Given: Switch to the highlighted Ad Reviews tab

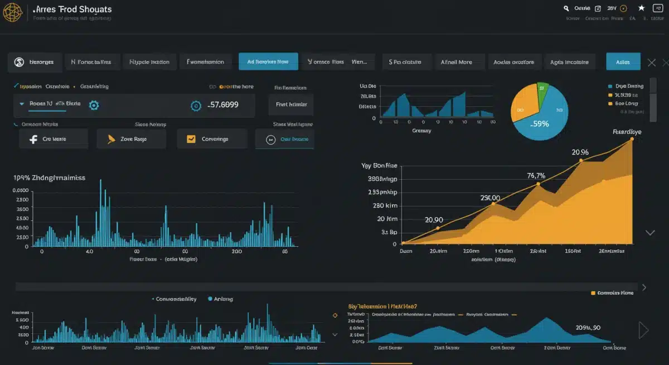Looking at the screenshot, I should (x=268, y=61).
